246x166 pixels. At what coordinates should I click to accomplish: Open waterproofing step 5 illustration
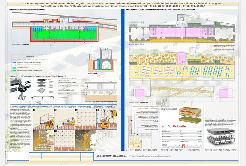43,140
